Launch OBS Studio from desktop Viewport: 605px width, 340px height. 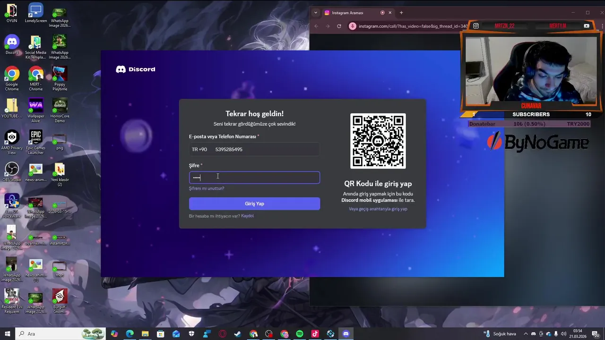pos(12,172)
